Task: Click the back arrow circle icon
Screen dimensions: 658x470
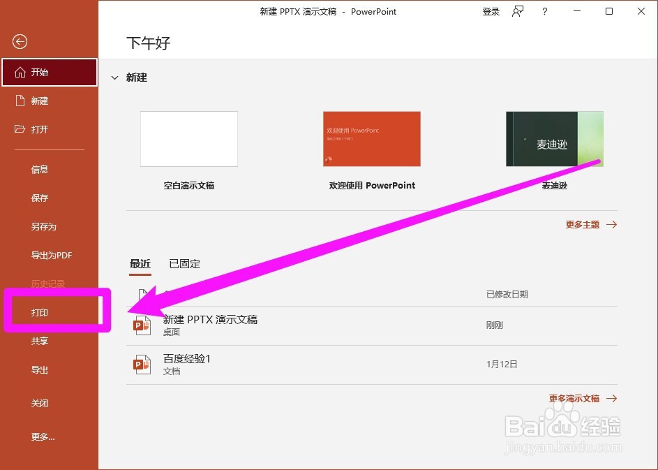Action: coord(20,42)
